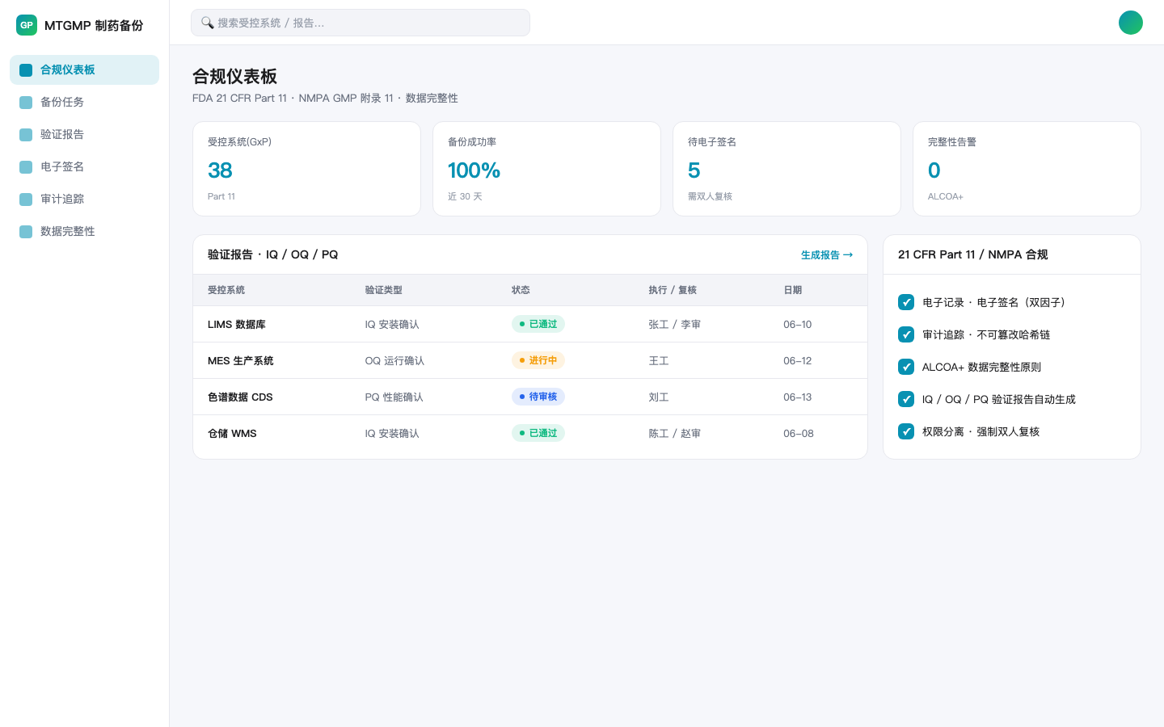1164x727 pixels.
Task: Click date 06-12
Action: click(798, 361)
